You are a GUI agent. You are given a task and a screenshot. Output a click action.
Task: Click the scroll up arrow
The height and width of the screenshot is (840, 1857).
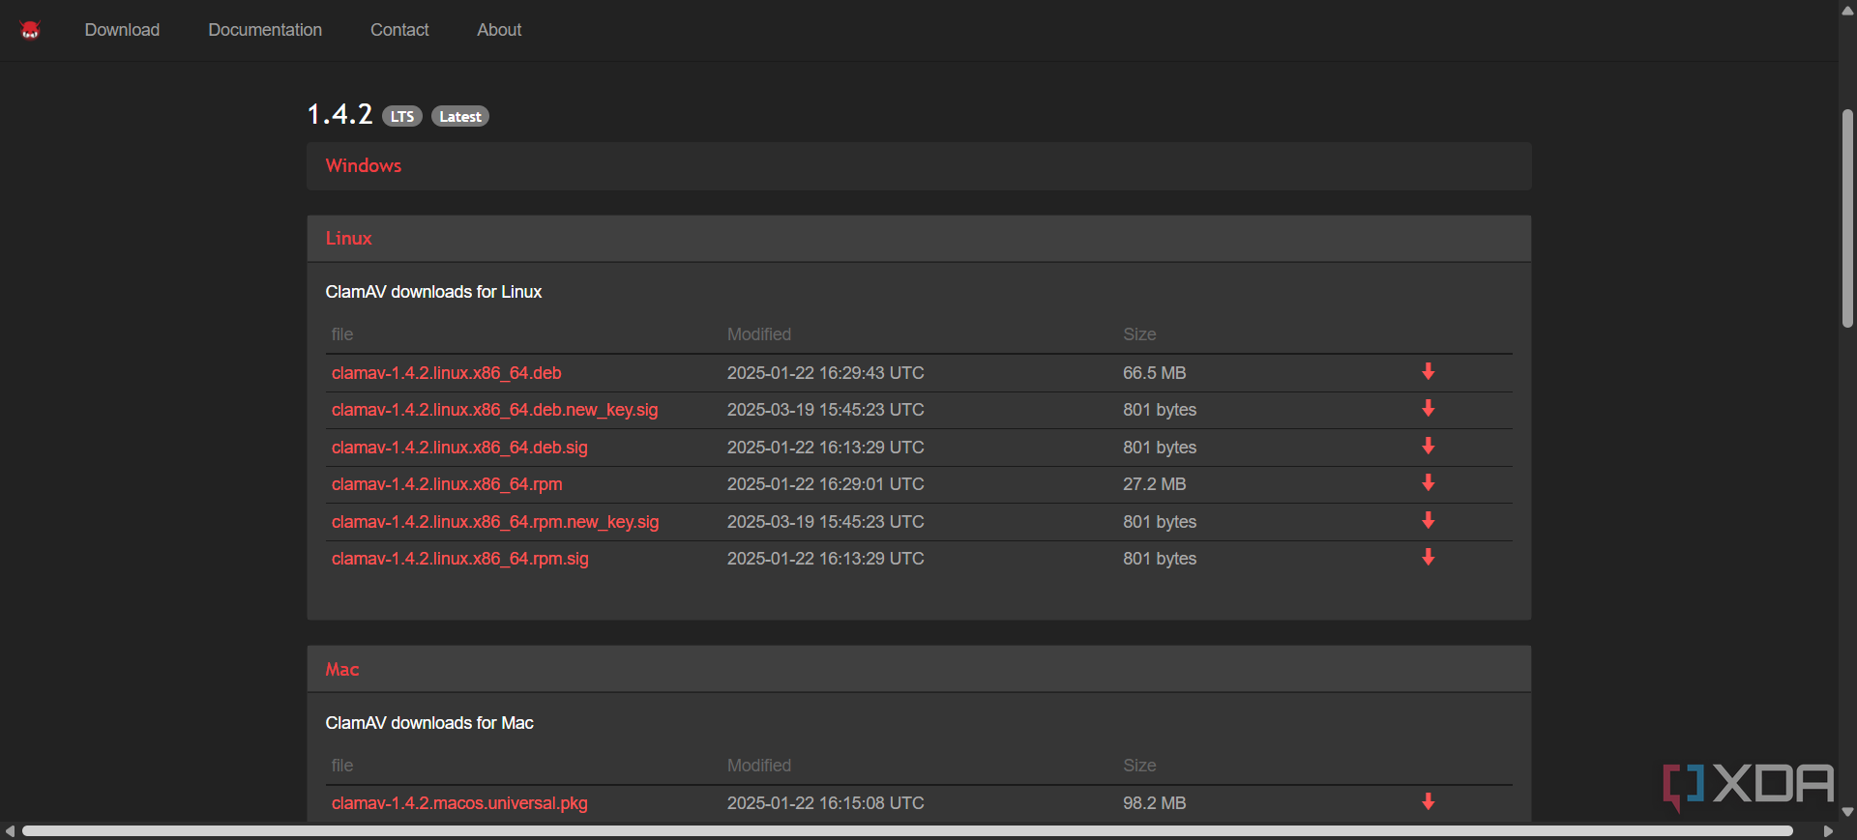[x=1847, y=11]
